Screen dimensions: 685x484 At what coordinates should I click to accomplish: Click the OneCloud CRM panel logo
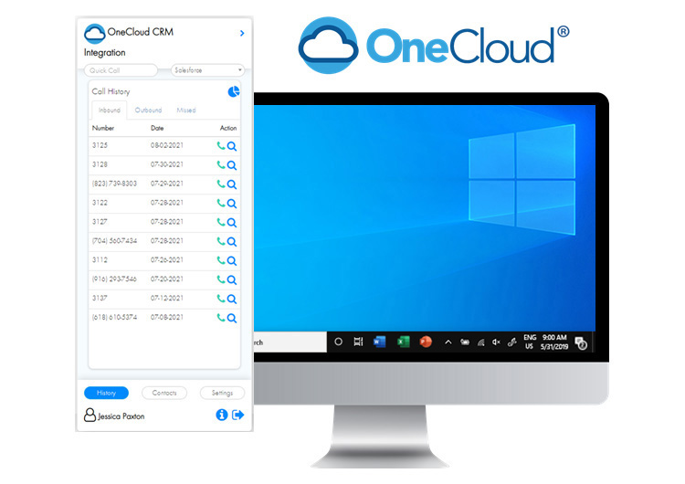pos(94,34)
